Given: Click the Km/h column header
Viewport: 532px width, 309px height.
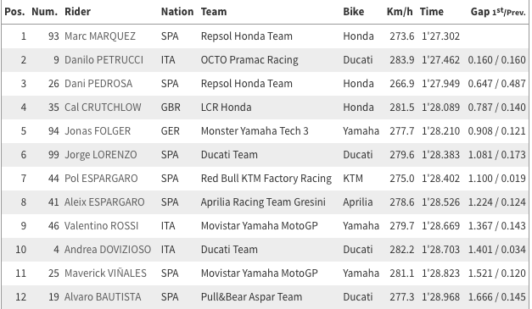Looking at the screenshot, I should coord(400,12).
